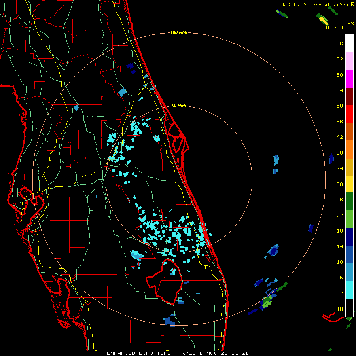This screenshot has width=356, height=356.
Task: Select the gold legend color band
Action: pyautogui.click(x=349, y=167)
